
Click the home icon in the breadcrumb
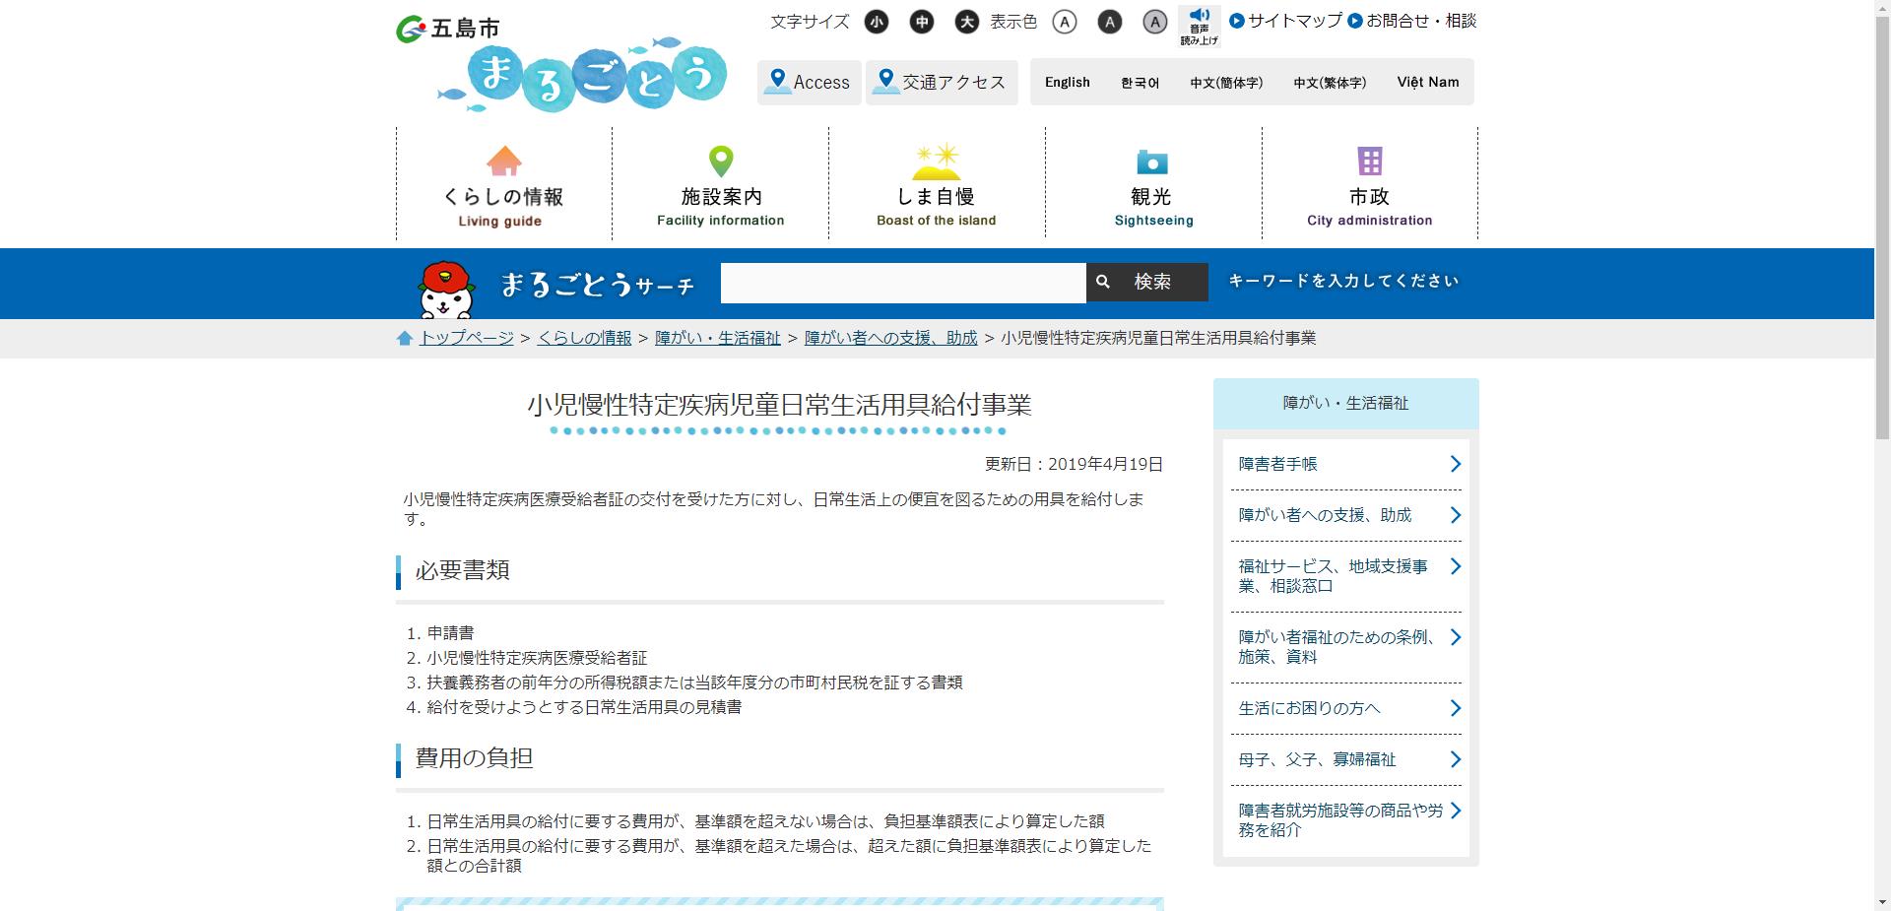click(x=404, y=337)
